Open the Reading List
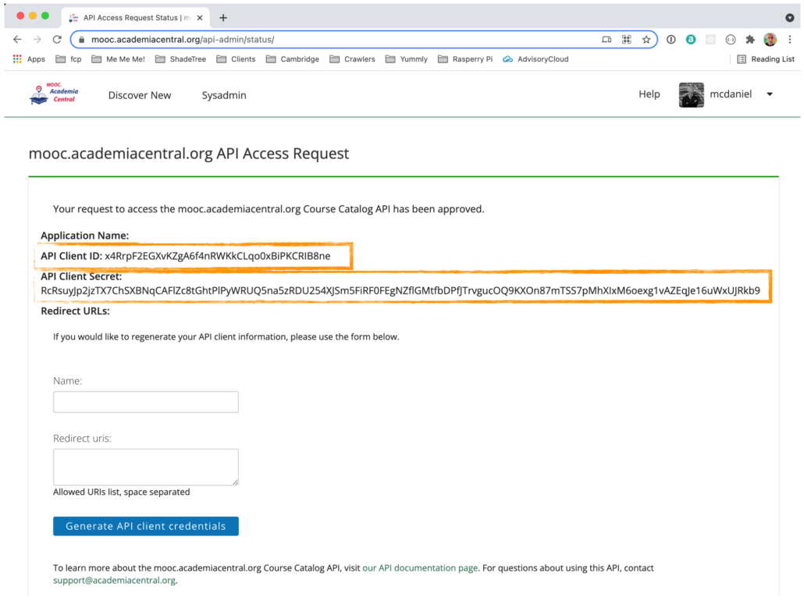Image resolution: width=804 pixels, height=615 pixels. [x=766, y=59]
